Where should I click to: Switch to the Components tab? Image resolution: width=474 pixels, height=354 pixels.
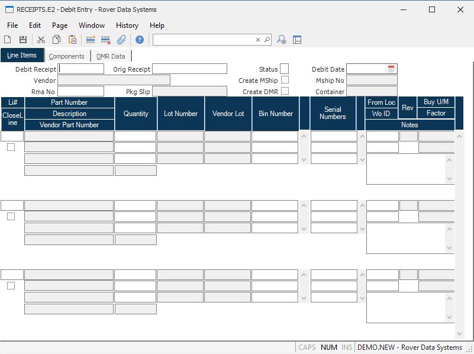[66, 56]
